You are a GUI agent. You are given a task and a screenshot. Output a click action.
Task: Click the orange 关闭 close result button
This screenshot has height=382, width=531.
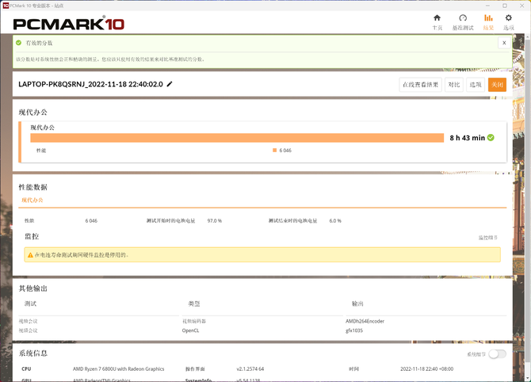[x=497, y=84]
